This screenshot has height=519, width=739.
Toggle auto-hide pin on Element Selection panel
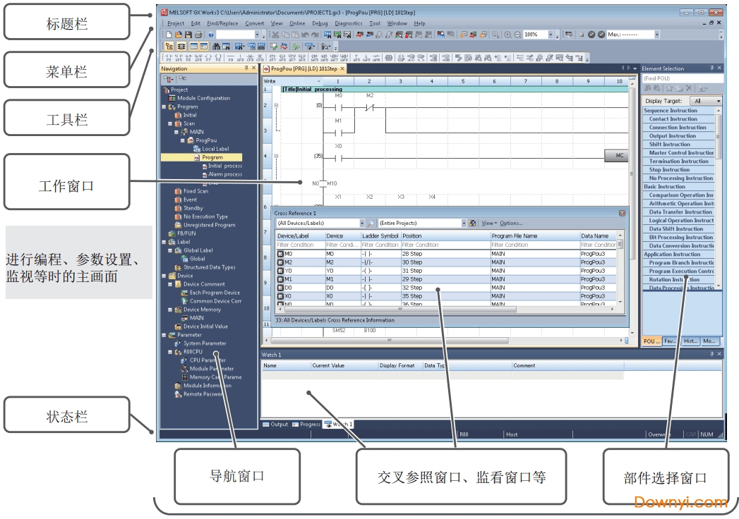coord(711,68)
